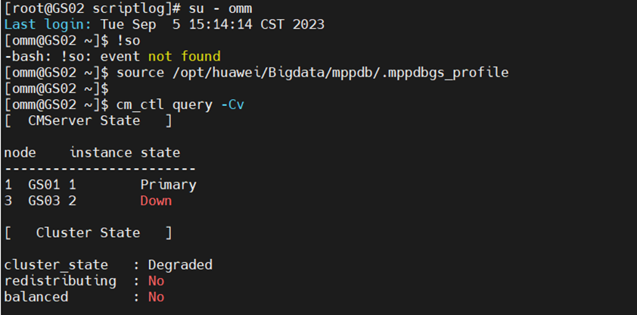Click the "not found" error text
Image resolution: width=637 pixels, height=315 pixels.
(184, 57)
